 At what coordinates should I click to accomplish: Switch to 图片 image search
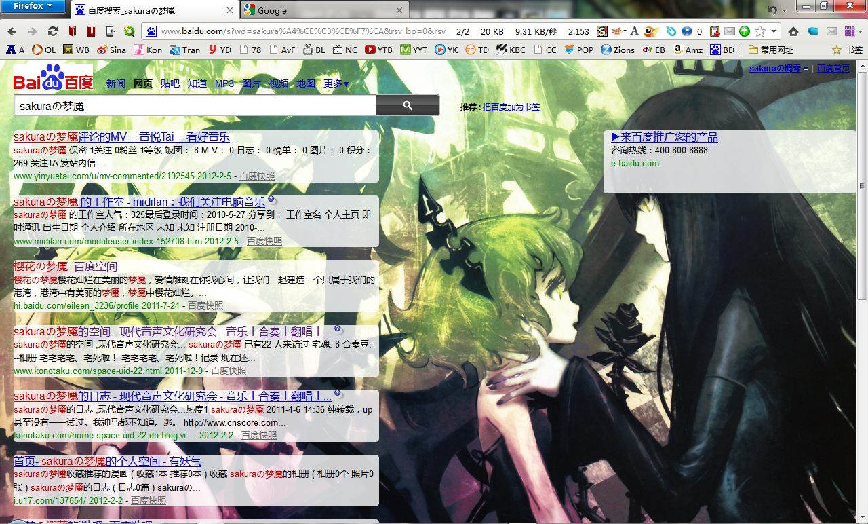coord(252,83)
